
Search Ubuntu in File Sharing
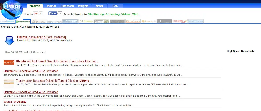click(x=96, y=14)
